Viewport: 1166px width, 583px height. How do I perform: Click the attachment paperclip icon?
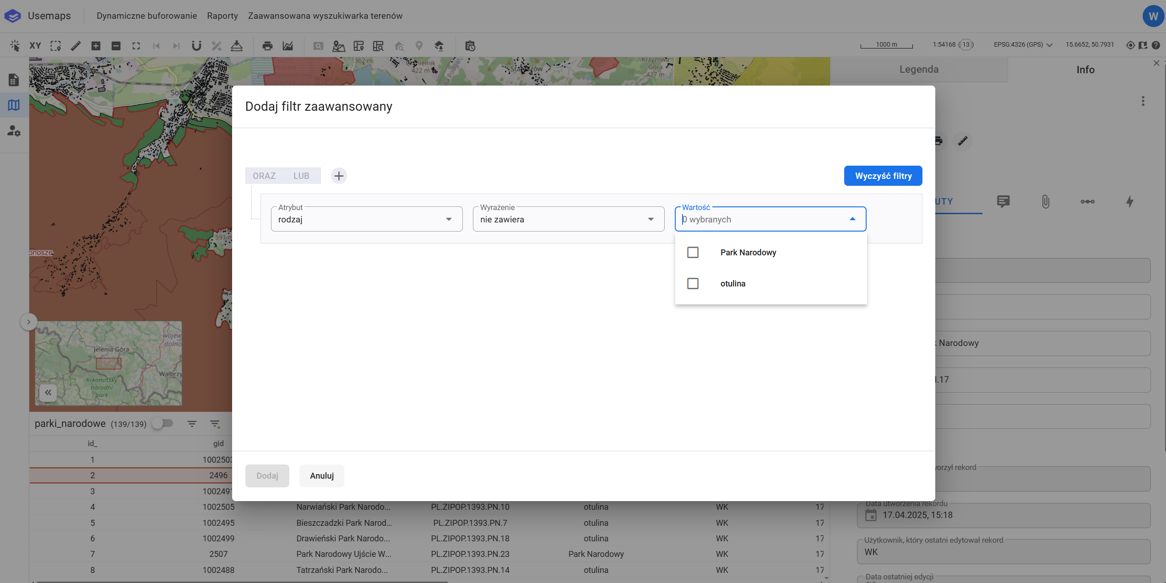[x=1046, y=201]
